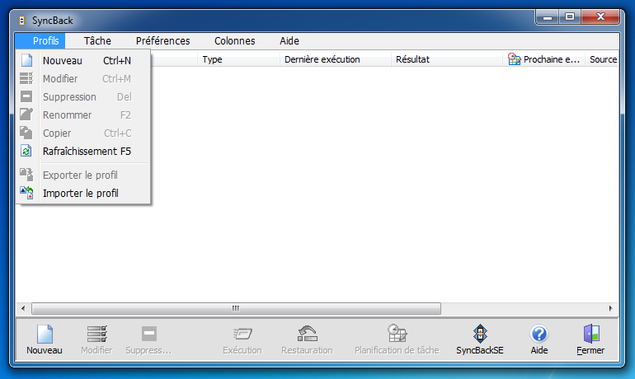Image resolution: width=635 pixels, height=379 pixels.
Task: Click the Modifier button in bottom toolbar
Action: (96, 339)
